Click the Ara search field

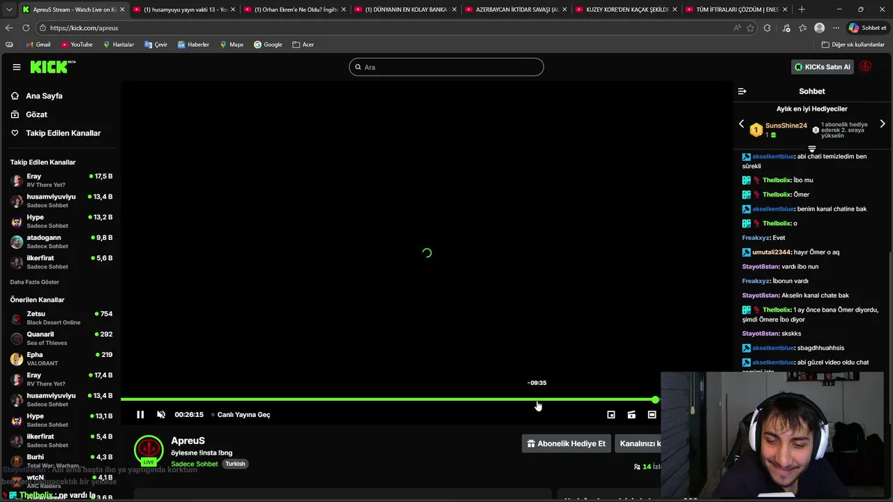coord(446,67)
